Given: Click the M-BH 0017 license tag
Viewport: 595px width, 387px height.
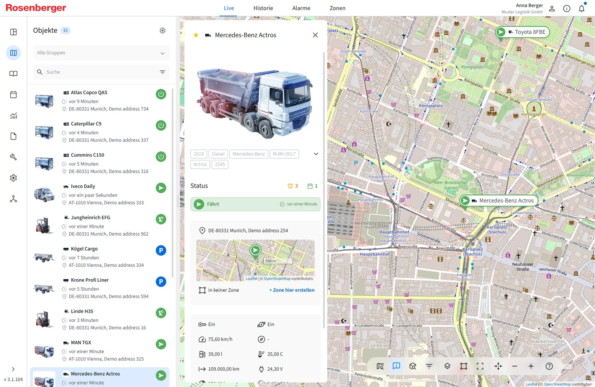Looking at the screenshot, I should [x=284, y=154].
